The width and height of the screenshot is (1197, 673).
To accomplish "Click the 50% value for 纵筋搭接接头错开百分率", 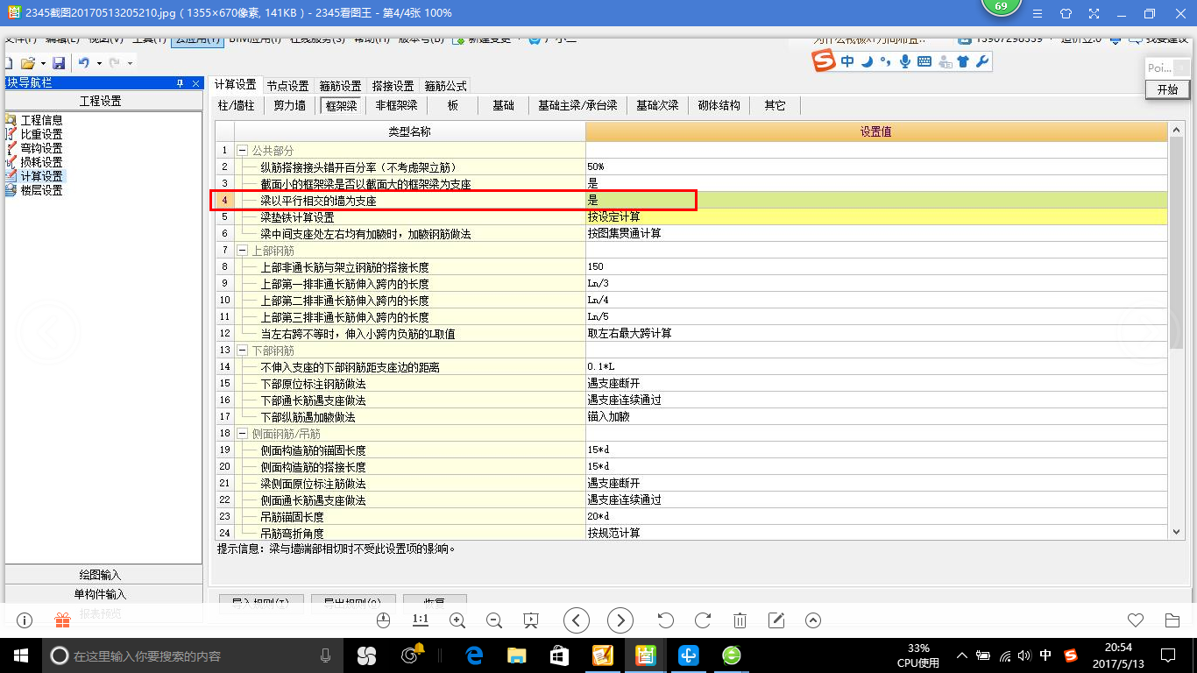I will pos(876,166).
